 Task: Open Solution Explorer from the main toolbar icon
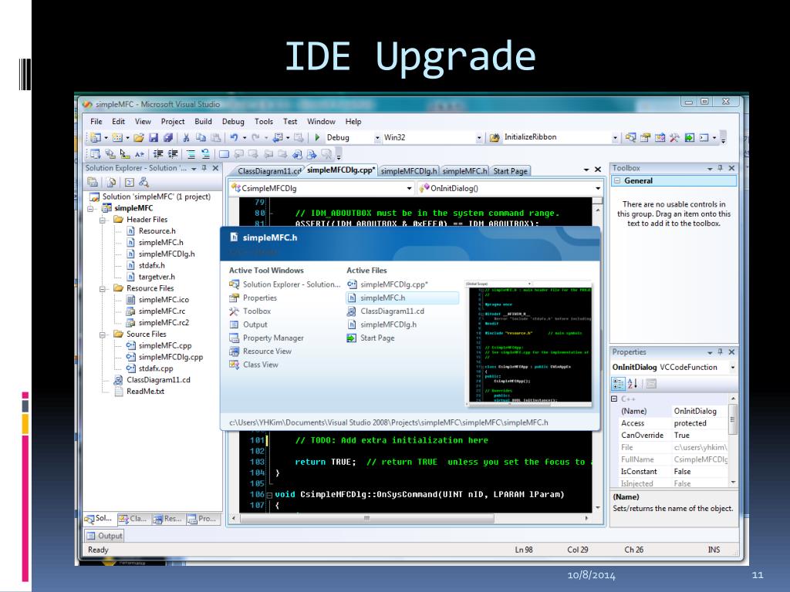pos(630,137)
